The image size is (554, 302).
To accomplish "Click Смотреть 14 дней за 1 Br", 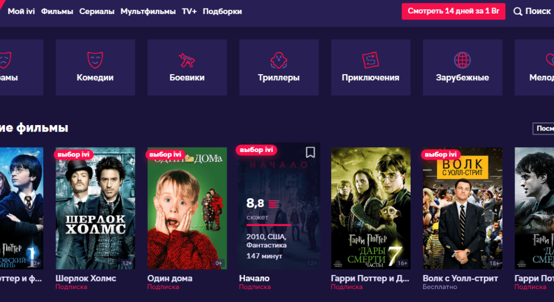I will pos(453,11).
